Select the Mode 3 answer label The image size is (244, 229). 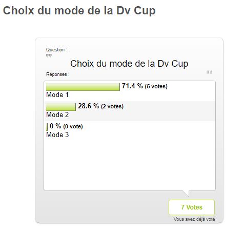(57, 135)
